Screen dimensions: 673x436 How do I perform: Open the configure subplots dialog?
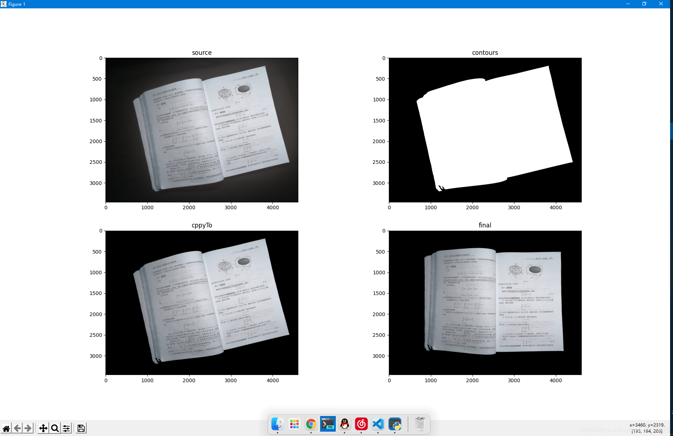(66, 428)
